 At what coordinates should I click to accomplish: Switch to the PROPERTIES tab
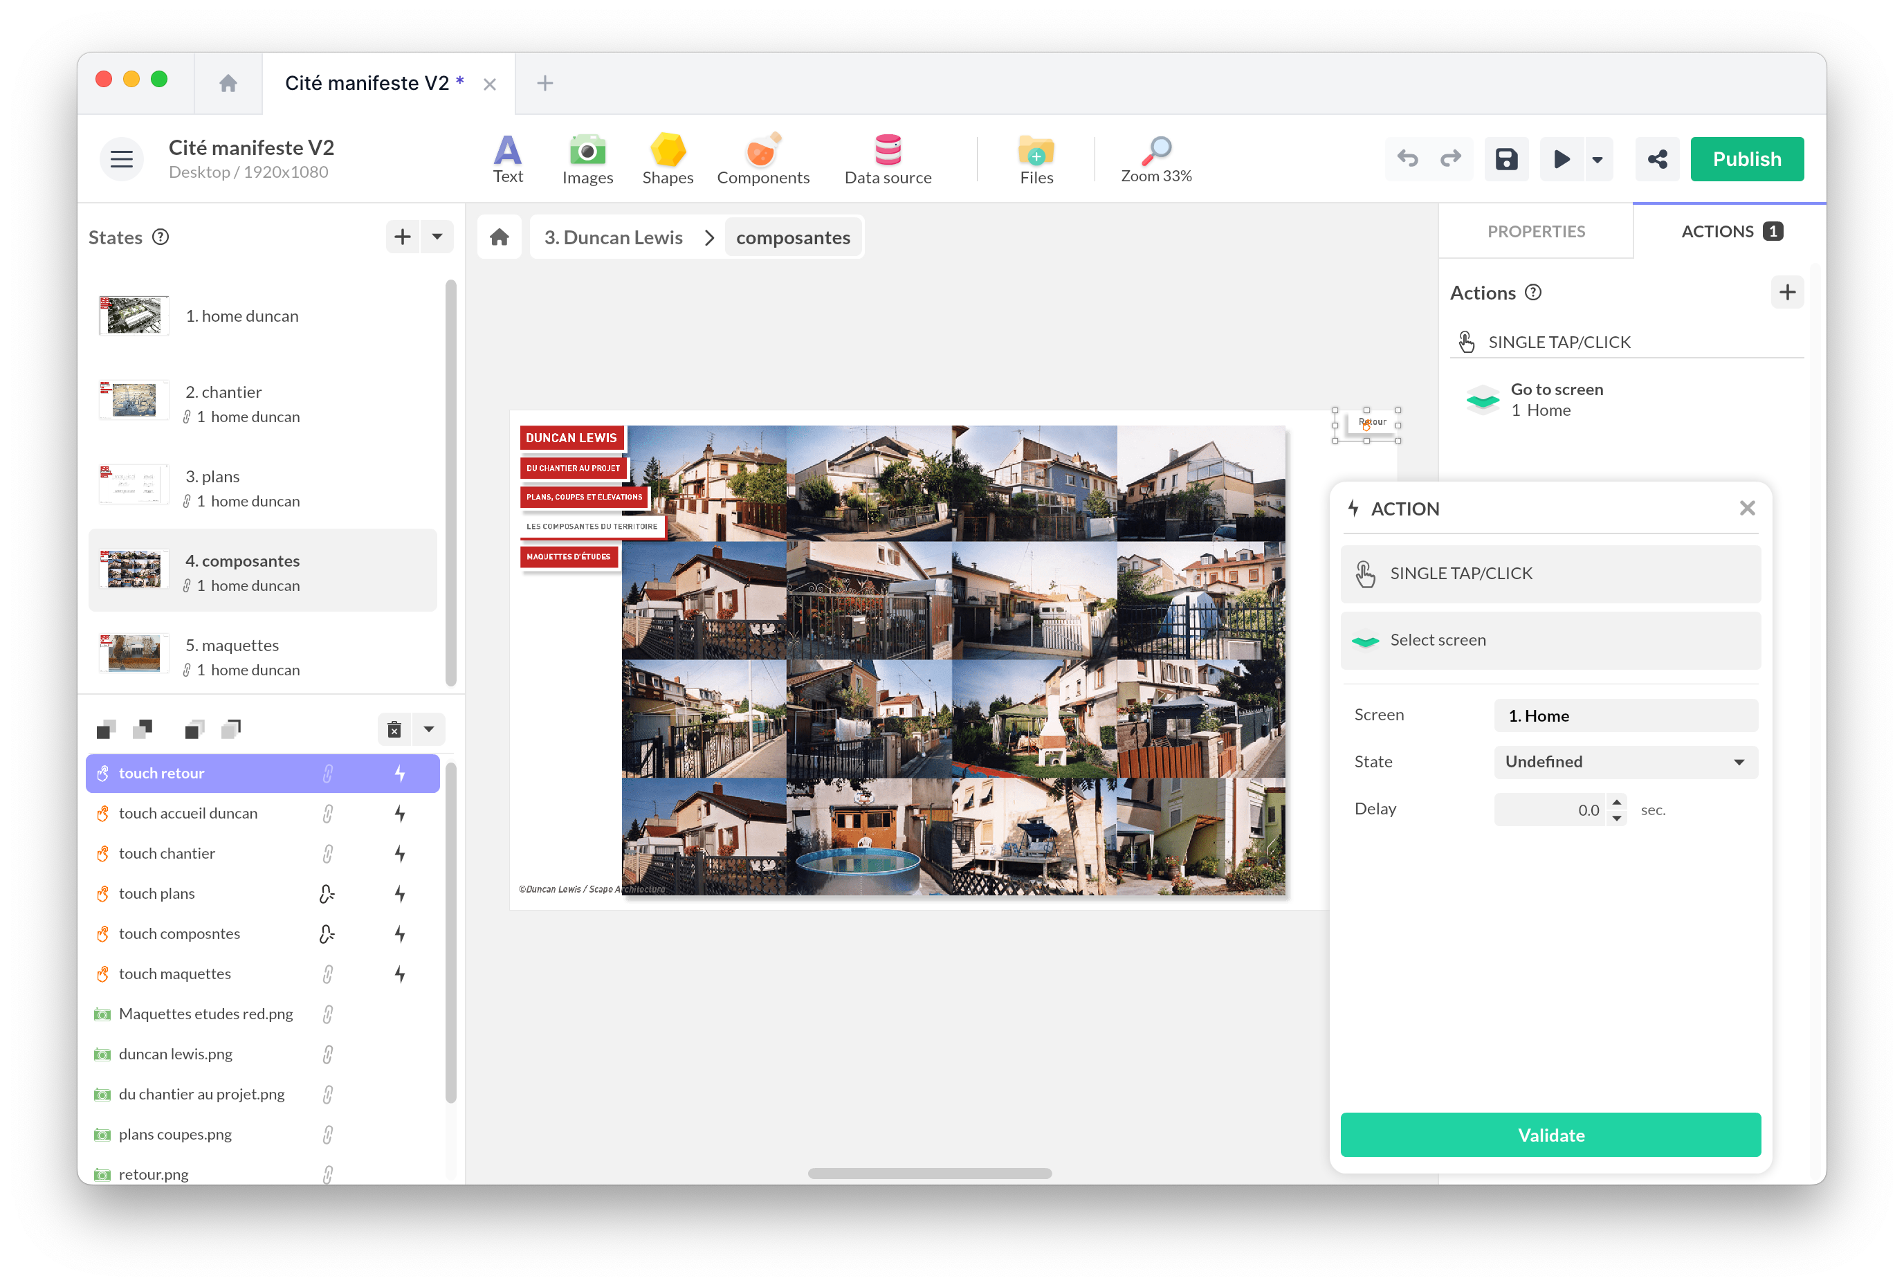[1535, 230]
